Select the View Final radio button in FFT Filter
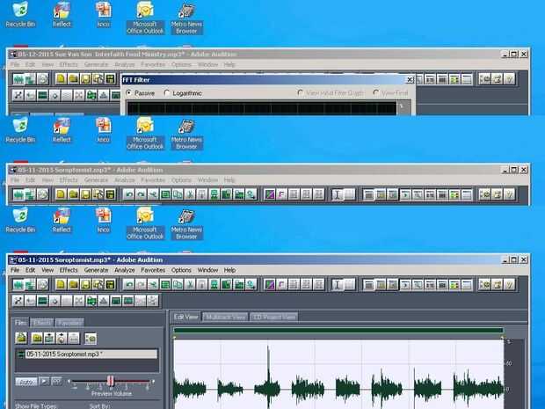Viewport: 545px width, 409px height. (x=375, y=93)
